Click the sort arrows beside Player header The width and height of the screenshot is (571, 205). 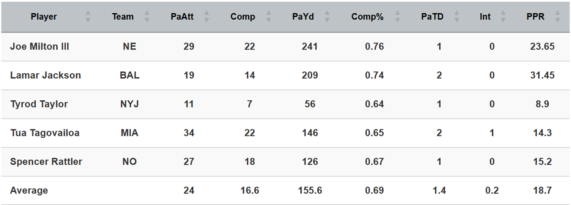tap(88, 17)
